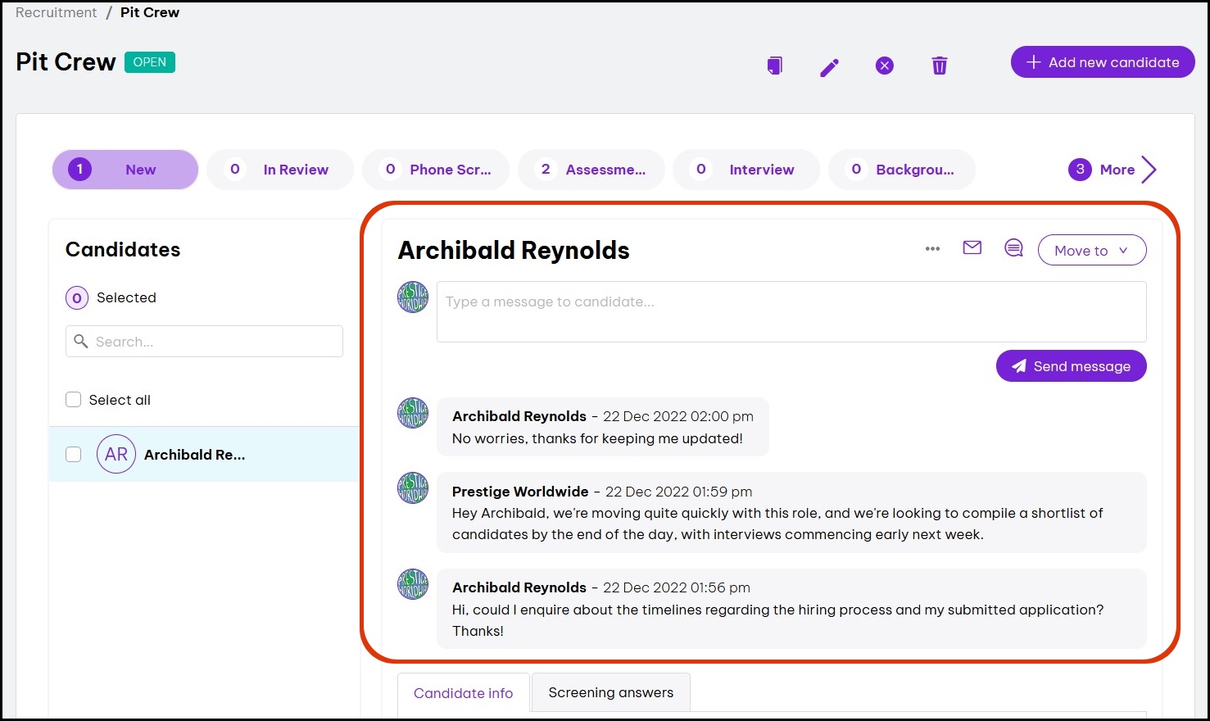Click the envelope email icon
Viewport: 1210px width, 721px height.
pyautogui.click(x=972, y=247)
